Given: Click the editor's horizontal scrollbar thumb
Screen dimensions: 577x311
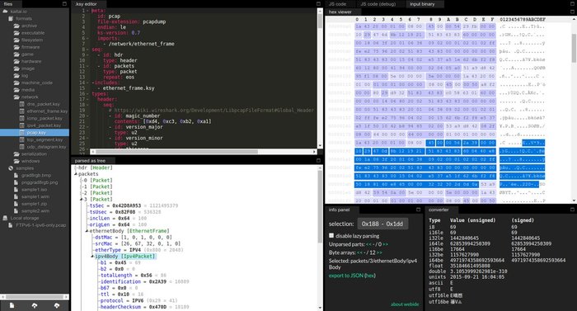Looking at the screenshot, I should (176, 152).
